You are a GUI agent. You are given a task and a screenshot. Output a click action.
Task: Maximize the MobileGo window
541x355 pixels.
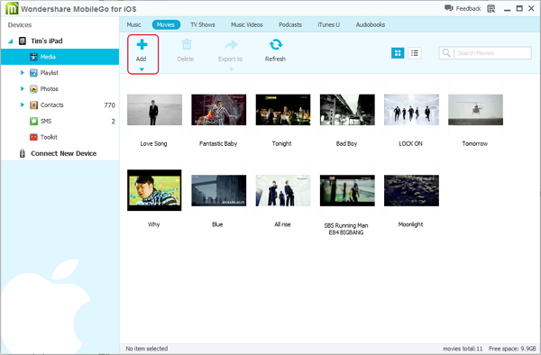pos(519,8)
